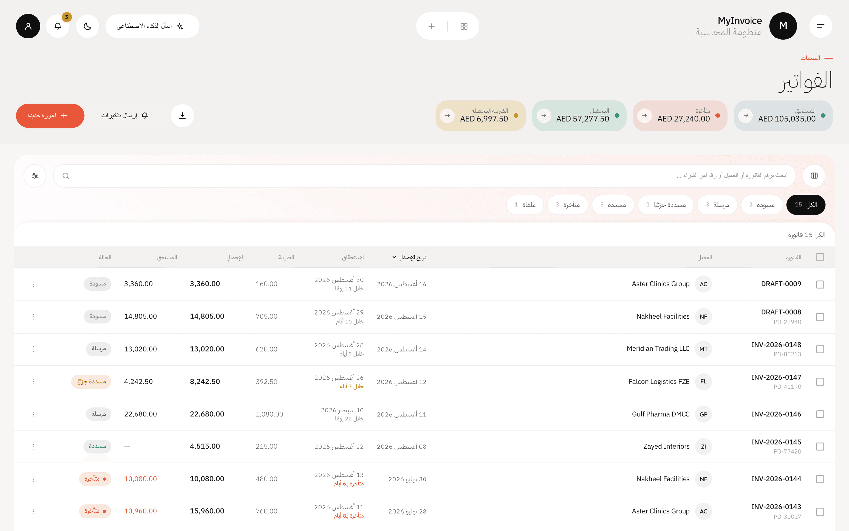Select the مسددة 5 filter tab
849x531 pixels.
[x=613, y=205]
